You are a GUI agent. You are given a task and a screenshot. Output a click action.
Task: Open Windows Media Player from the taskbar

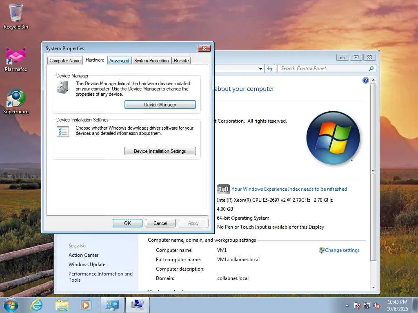tap(87, 305)
